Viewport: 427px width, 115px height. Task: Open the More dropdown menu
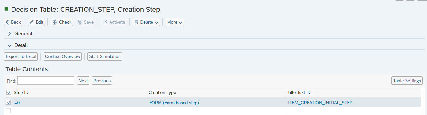175,22
